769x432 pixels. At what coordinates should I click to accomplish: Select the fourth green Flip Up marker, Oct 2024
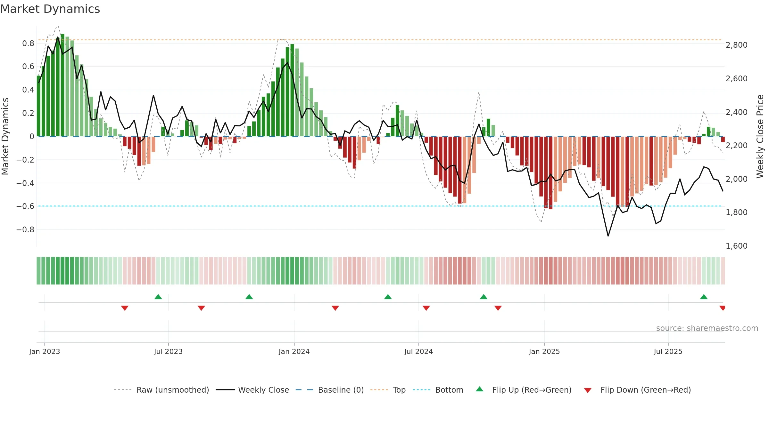pos(484,297)
